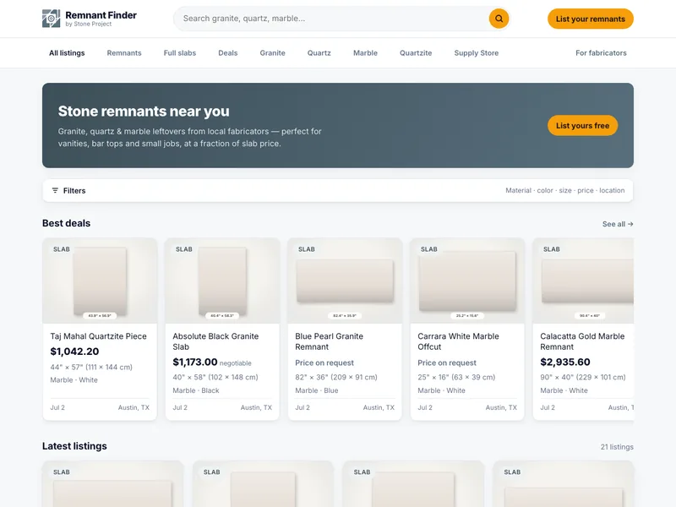Image resolution: width=676 pixels, height=507 pixels.
Task: Click Price on request under Blue Pearl
Action: (324, 363)
